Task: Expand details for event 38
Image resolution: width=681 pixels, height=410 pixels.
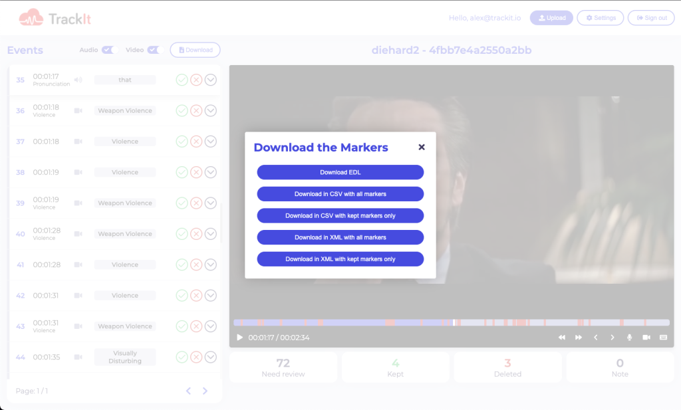Action: point(211,172)
